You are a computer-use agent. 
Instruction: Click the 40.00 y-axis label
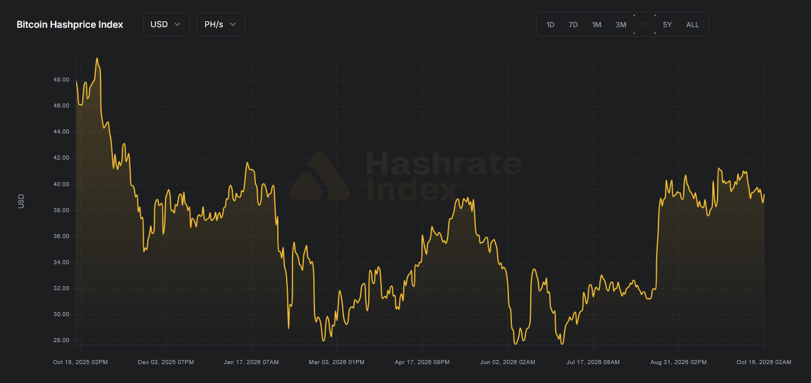click(61, 184)
